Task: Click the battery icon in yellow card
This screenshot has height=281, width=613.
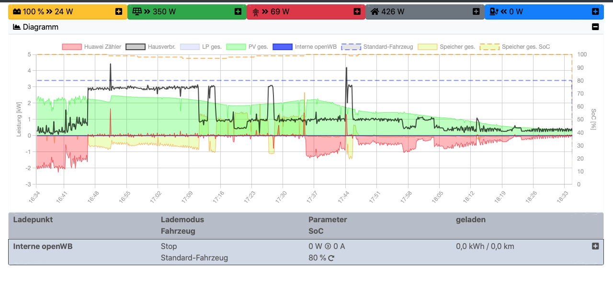Action: [x=17, y=11]
